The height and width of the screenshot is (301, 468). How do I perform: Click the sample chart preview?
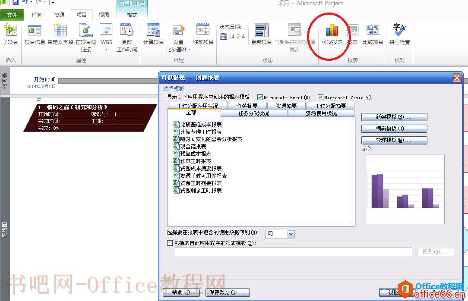pos(405,189)
